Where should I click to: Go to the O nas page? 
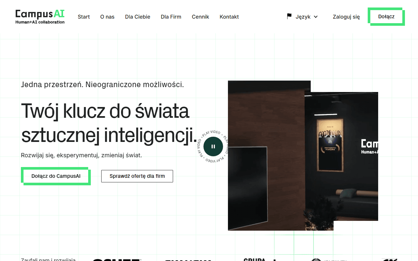(107, 17)
